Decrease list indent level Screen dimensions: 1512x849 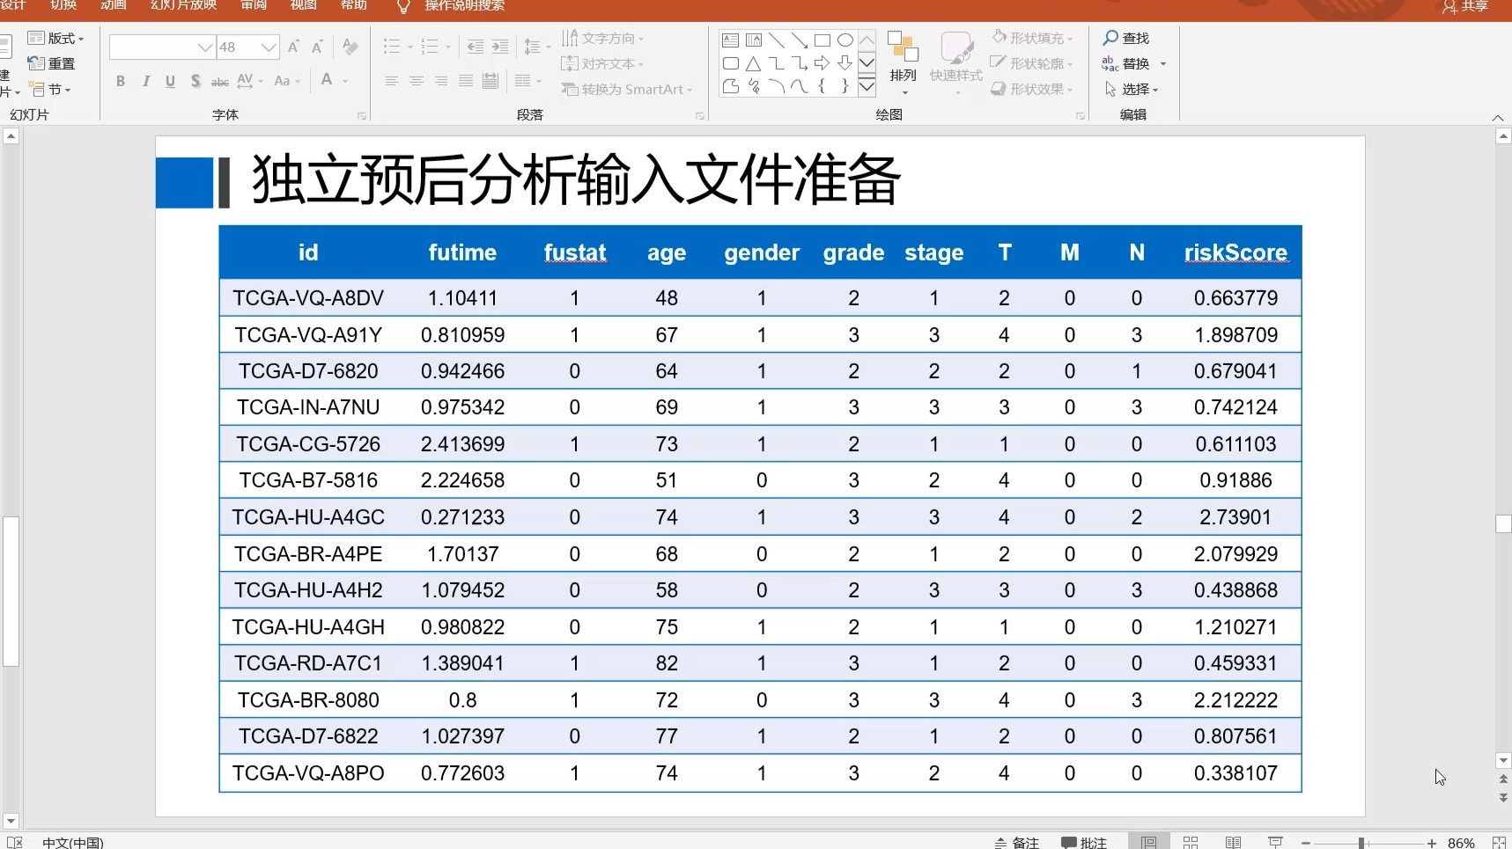point(476,47)
